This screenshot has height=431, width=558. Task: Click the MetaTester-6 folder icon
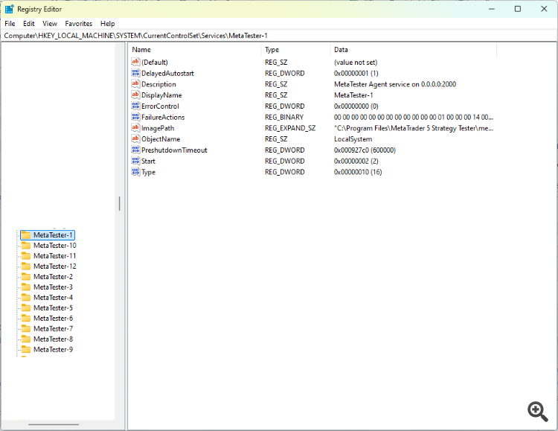pyautogui.click(x=26, y=319)
